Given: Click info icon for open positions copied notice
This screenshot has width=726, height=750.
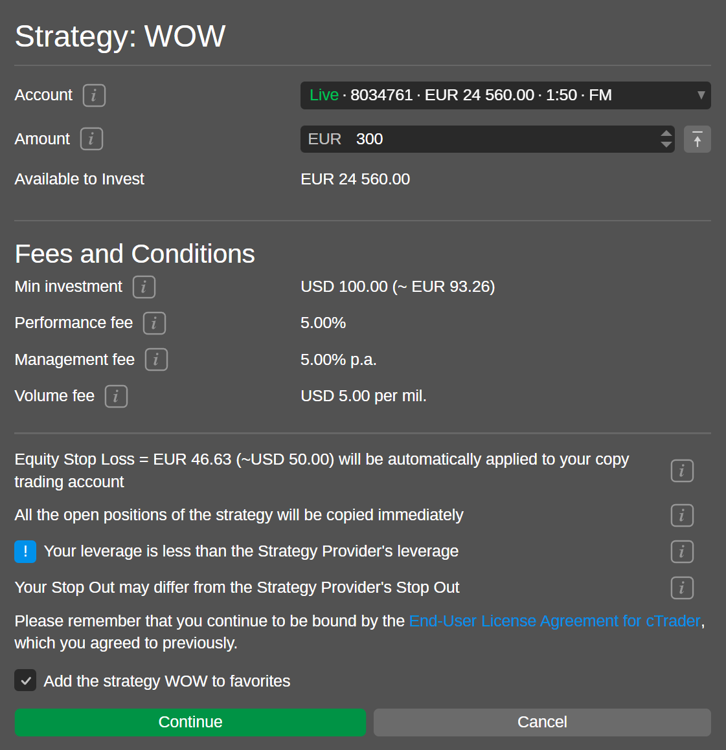Looking at the screenshot, I should 681,516.
